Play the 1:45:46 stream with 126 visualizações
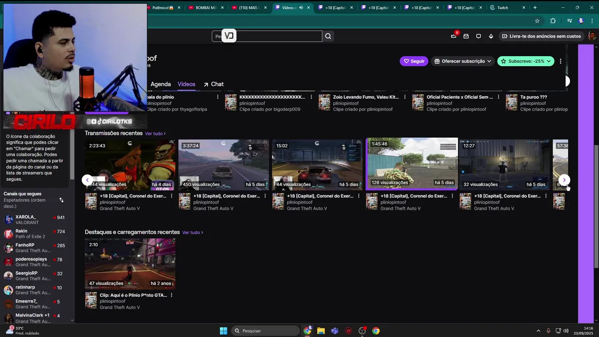This screenshot has width=599, height=337. coord(412,163)
